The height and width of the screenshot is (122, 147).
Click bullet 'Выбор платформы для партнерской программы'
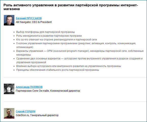(x=45, y=32)
